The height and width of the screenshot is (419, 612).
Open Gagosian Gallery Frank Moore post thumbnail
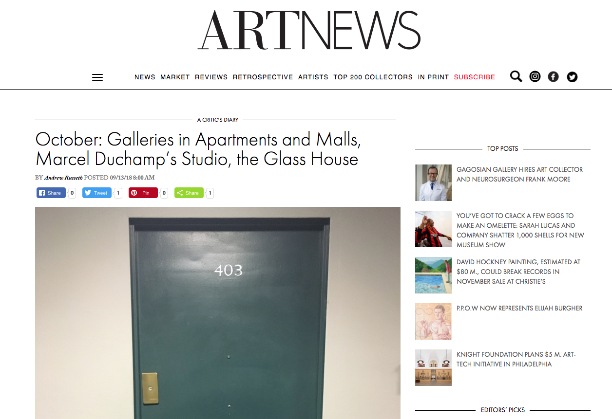[433, 182]
